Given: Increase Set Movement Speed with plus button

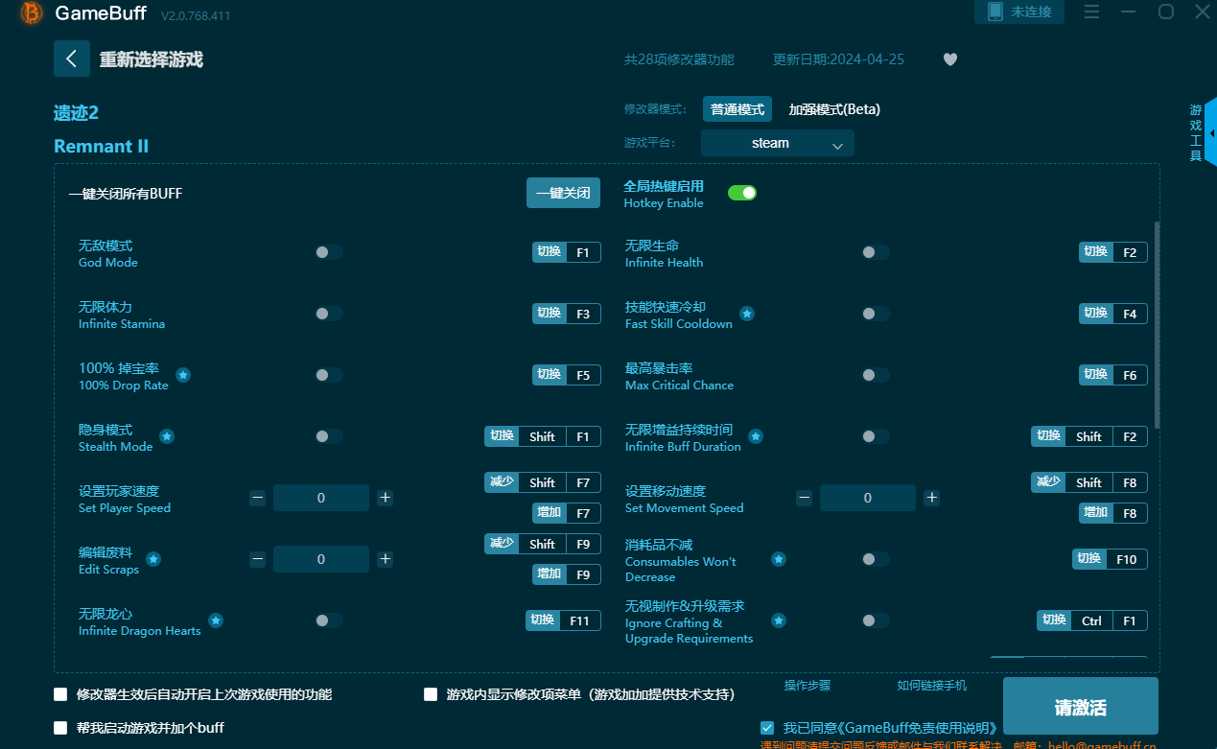Looking at the screenshot, I should pos(931,498).
